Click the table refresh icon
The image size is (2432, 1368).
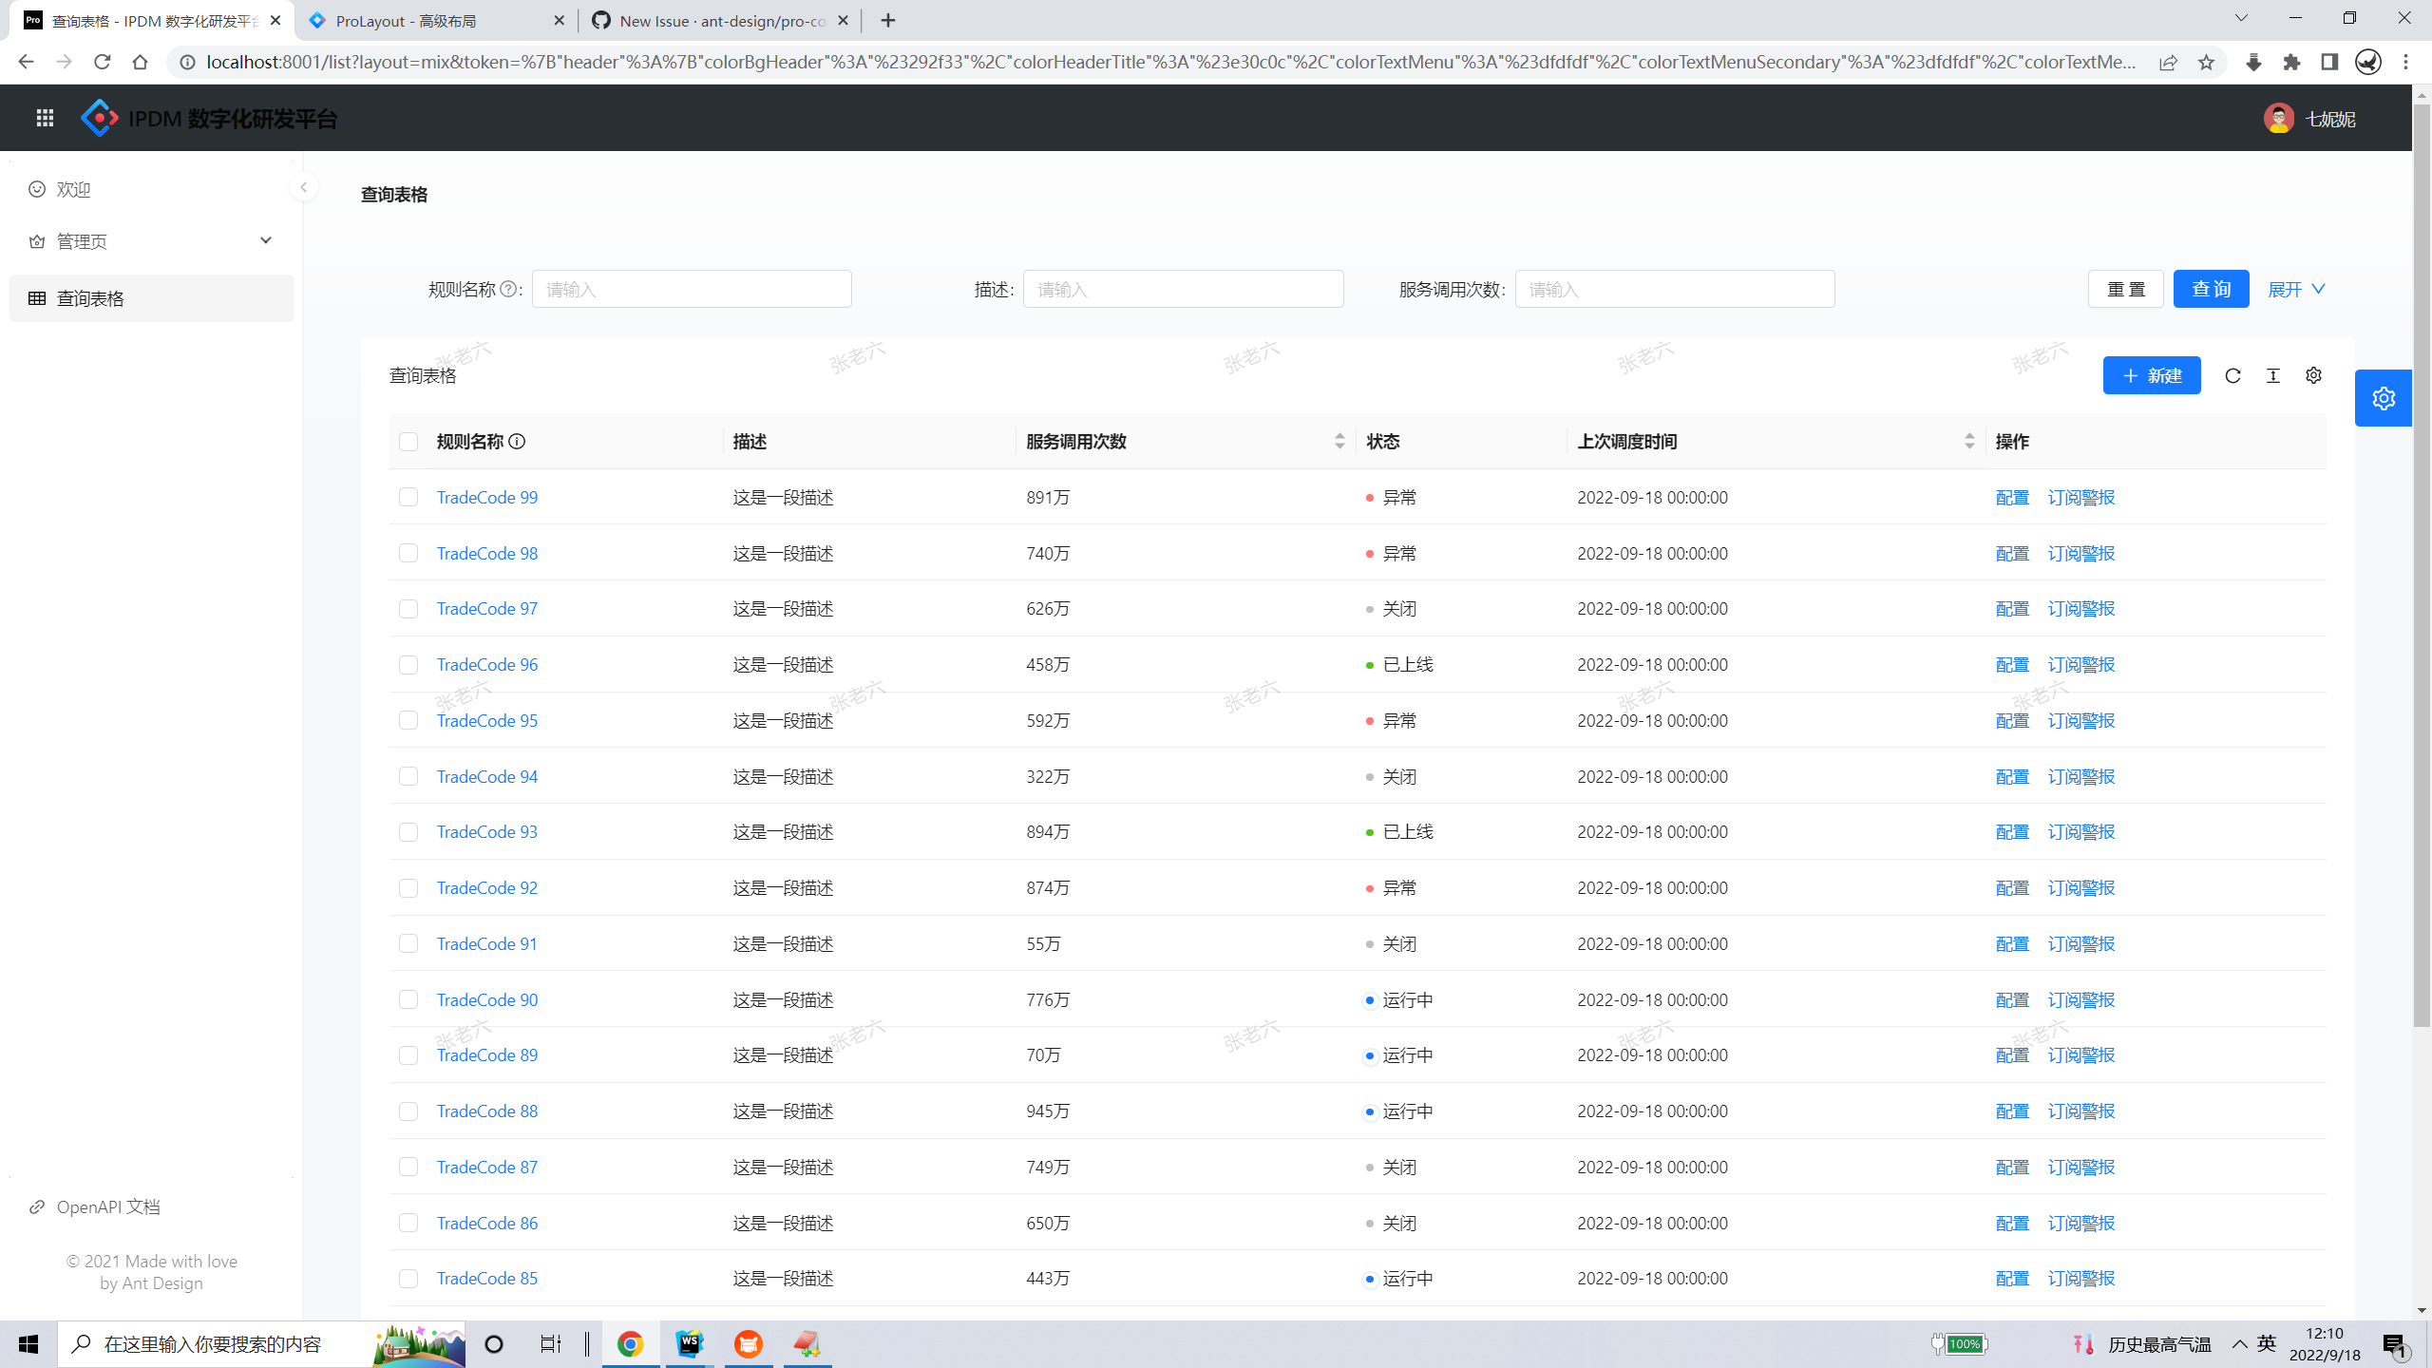pos(2232,376)
